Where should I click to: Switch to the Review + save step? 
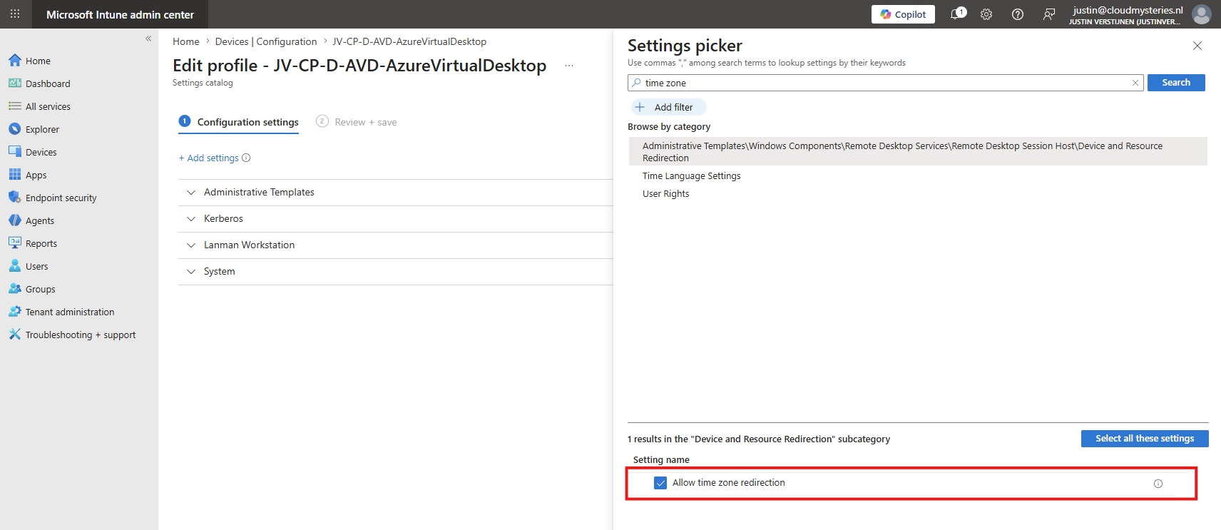(357, 122)
